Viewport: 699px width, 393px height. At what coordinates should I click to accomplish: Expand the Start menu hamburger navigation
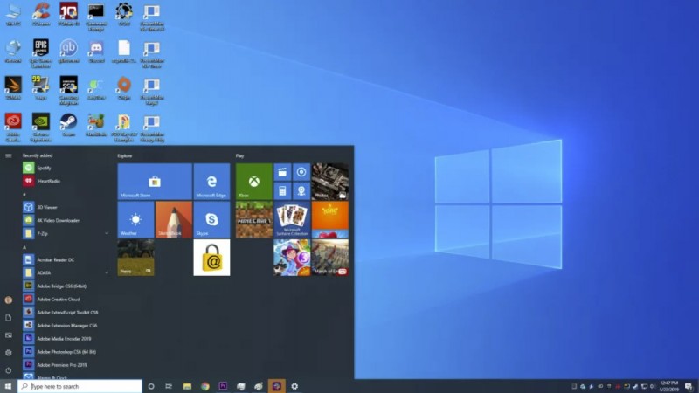pos(9,155)
